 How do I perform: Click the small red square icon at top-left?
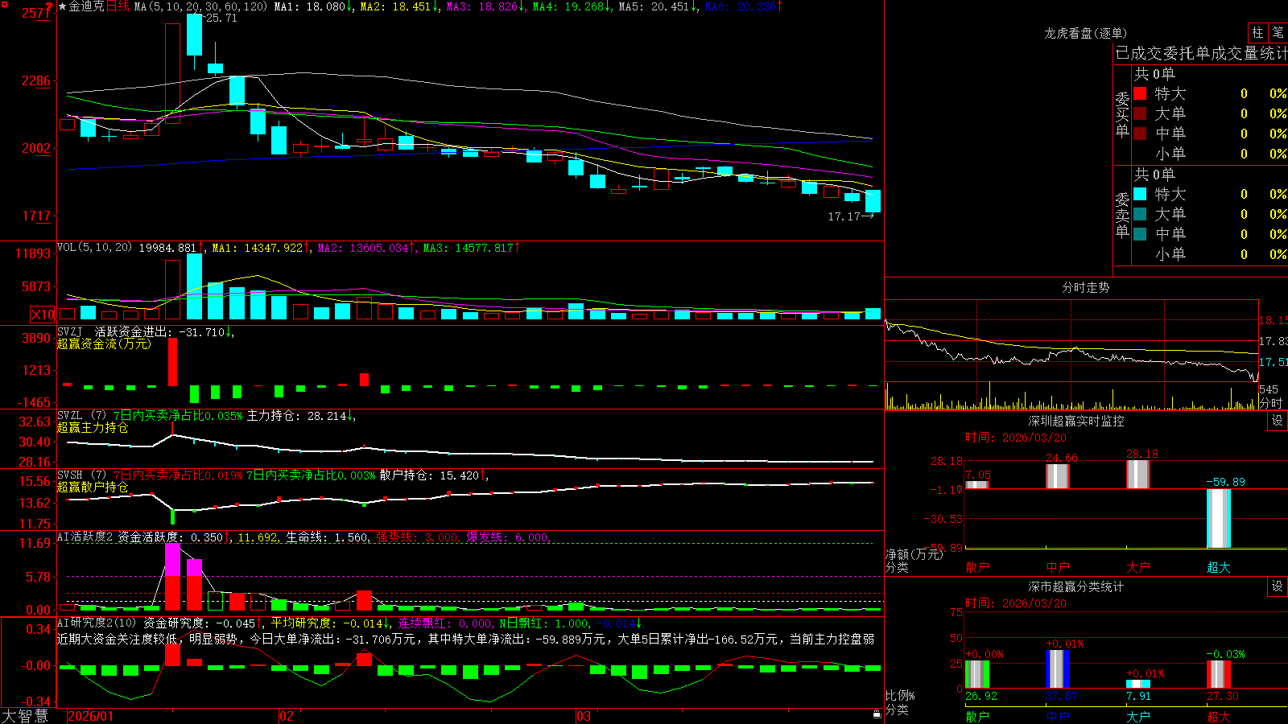(x=4, y=4)
